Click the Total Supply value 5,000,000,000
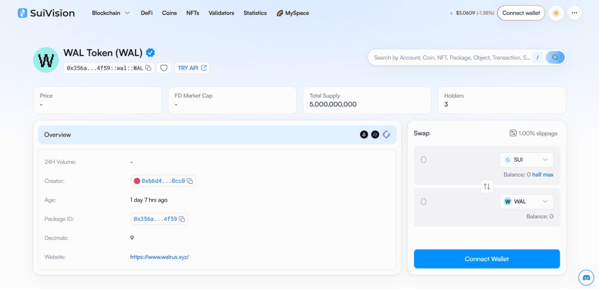 coord(333,104)
